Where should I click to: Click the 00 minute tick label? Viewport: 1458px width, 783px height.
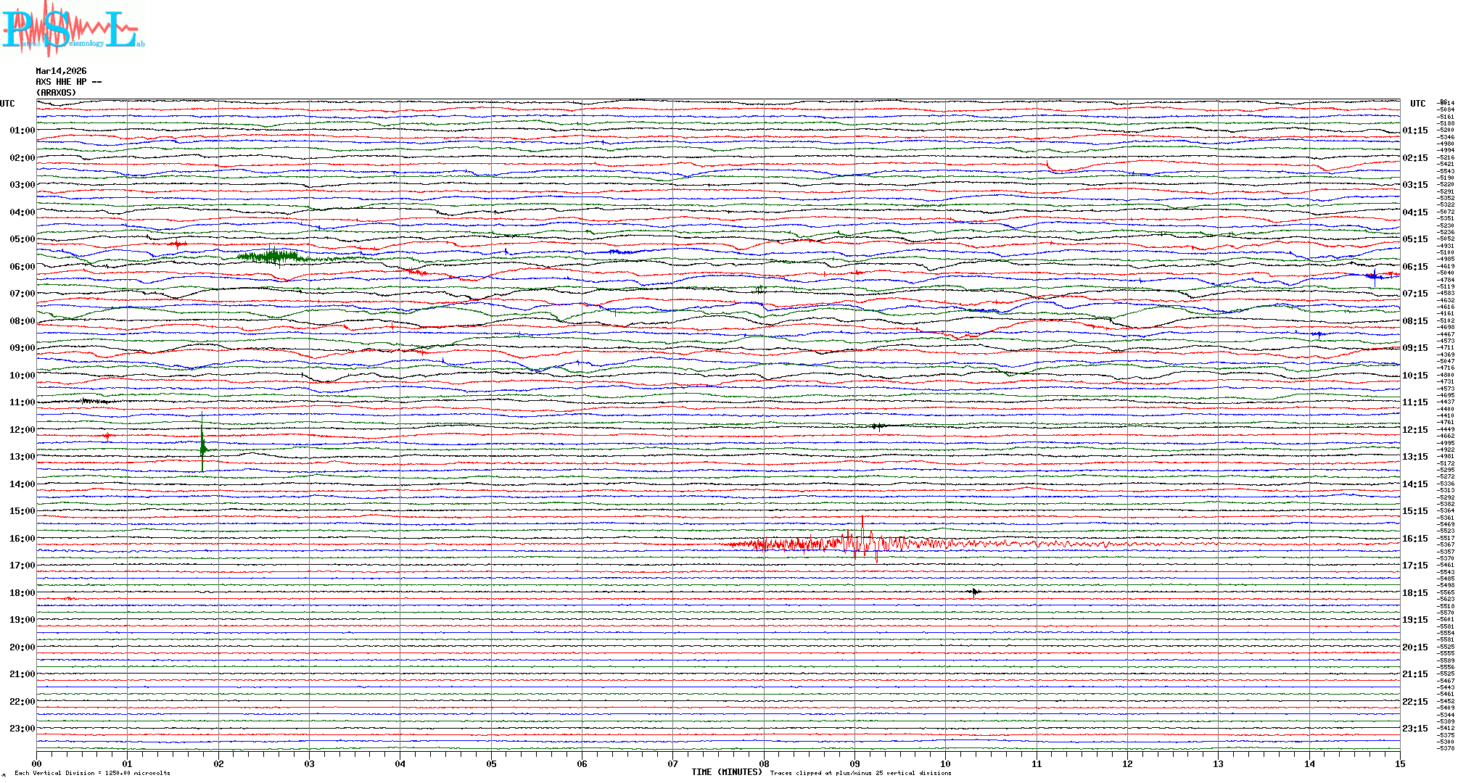coord(37,764)
